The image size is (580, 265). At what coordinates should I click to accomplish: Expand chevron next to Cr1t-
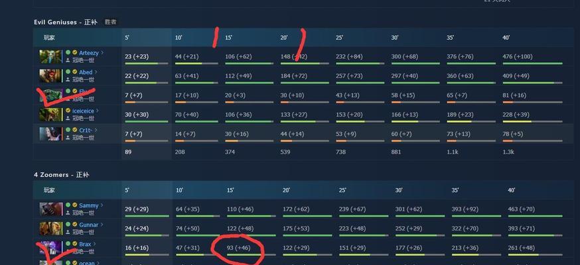[x=96, y=130]
